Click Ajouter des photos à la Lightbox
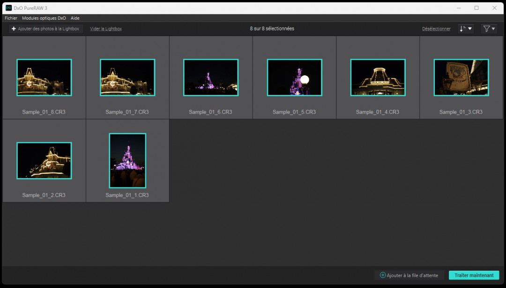This screenshot has width=506, height=288. 45,29
